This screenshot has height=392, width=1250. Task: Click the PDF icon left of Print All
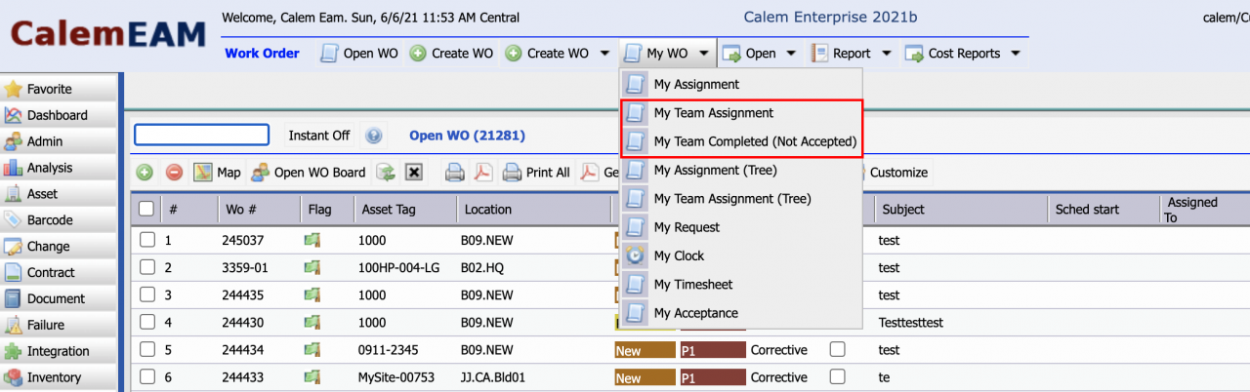coord(483,173)
